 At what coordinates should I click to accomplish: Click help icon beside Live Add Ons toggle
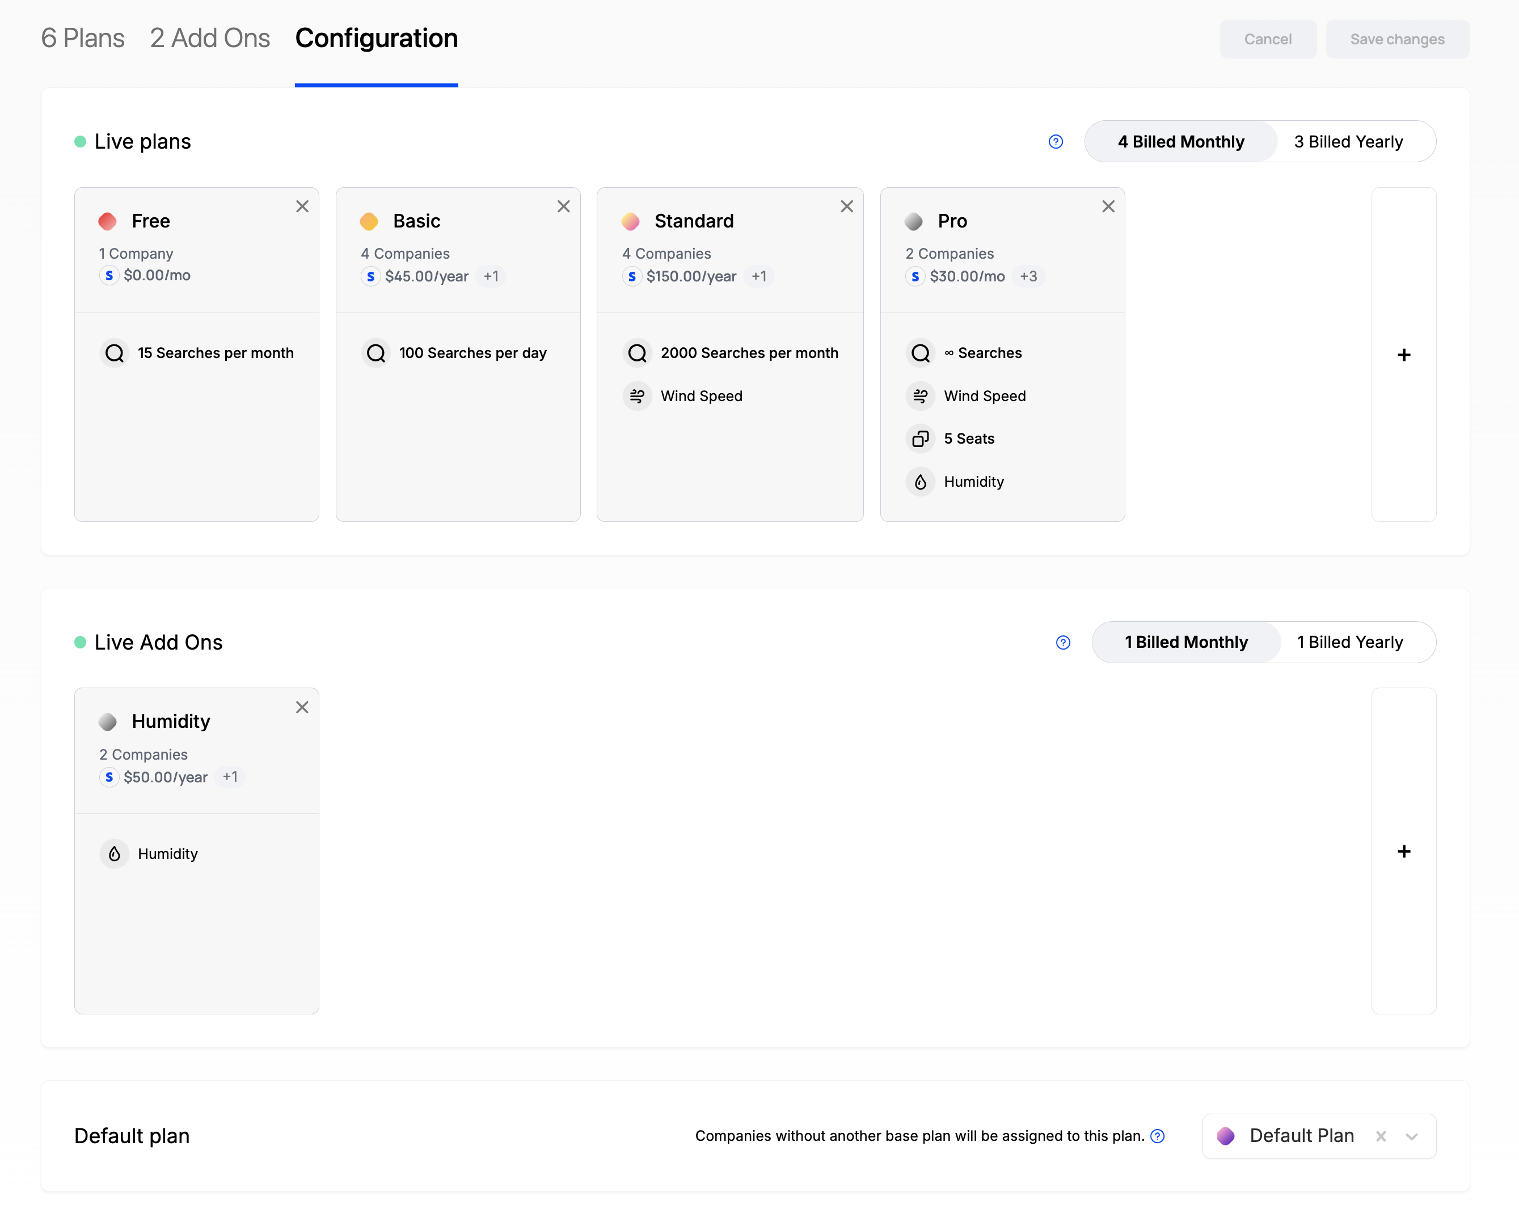click(1062, 643)
